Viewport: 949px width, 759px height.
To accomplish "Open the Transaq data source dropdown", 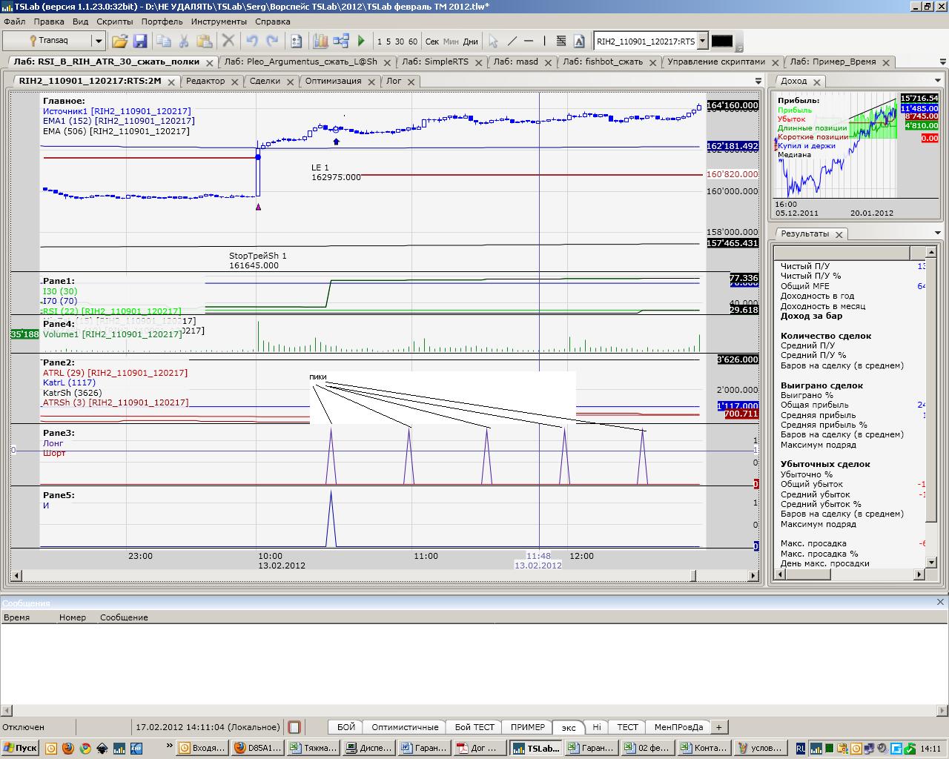I will tap(98, 42).
